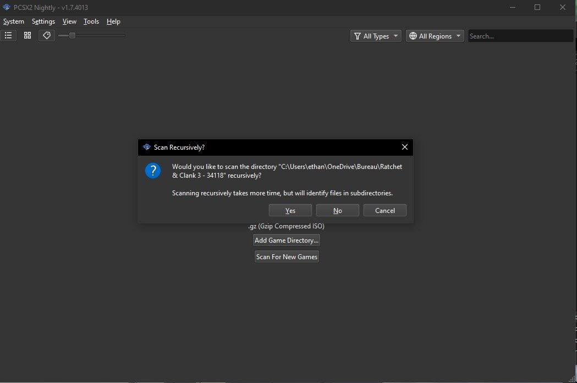Confirm recursive scan with Yes
This screenshot has height=383, width=577.
pos(290,210)
